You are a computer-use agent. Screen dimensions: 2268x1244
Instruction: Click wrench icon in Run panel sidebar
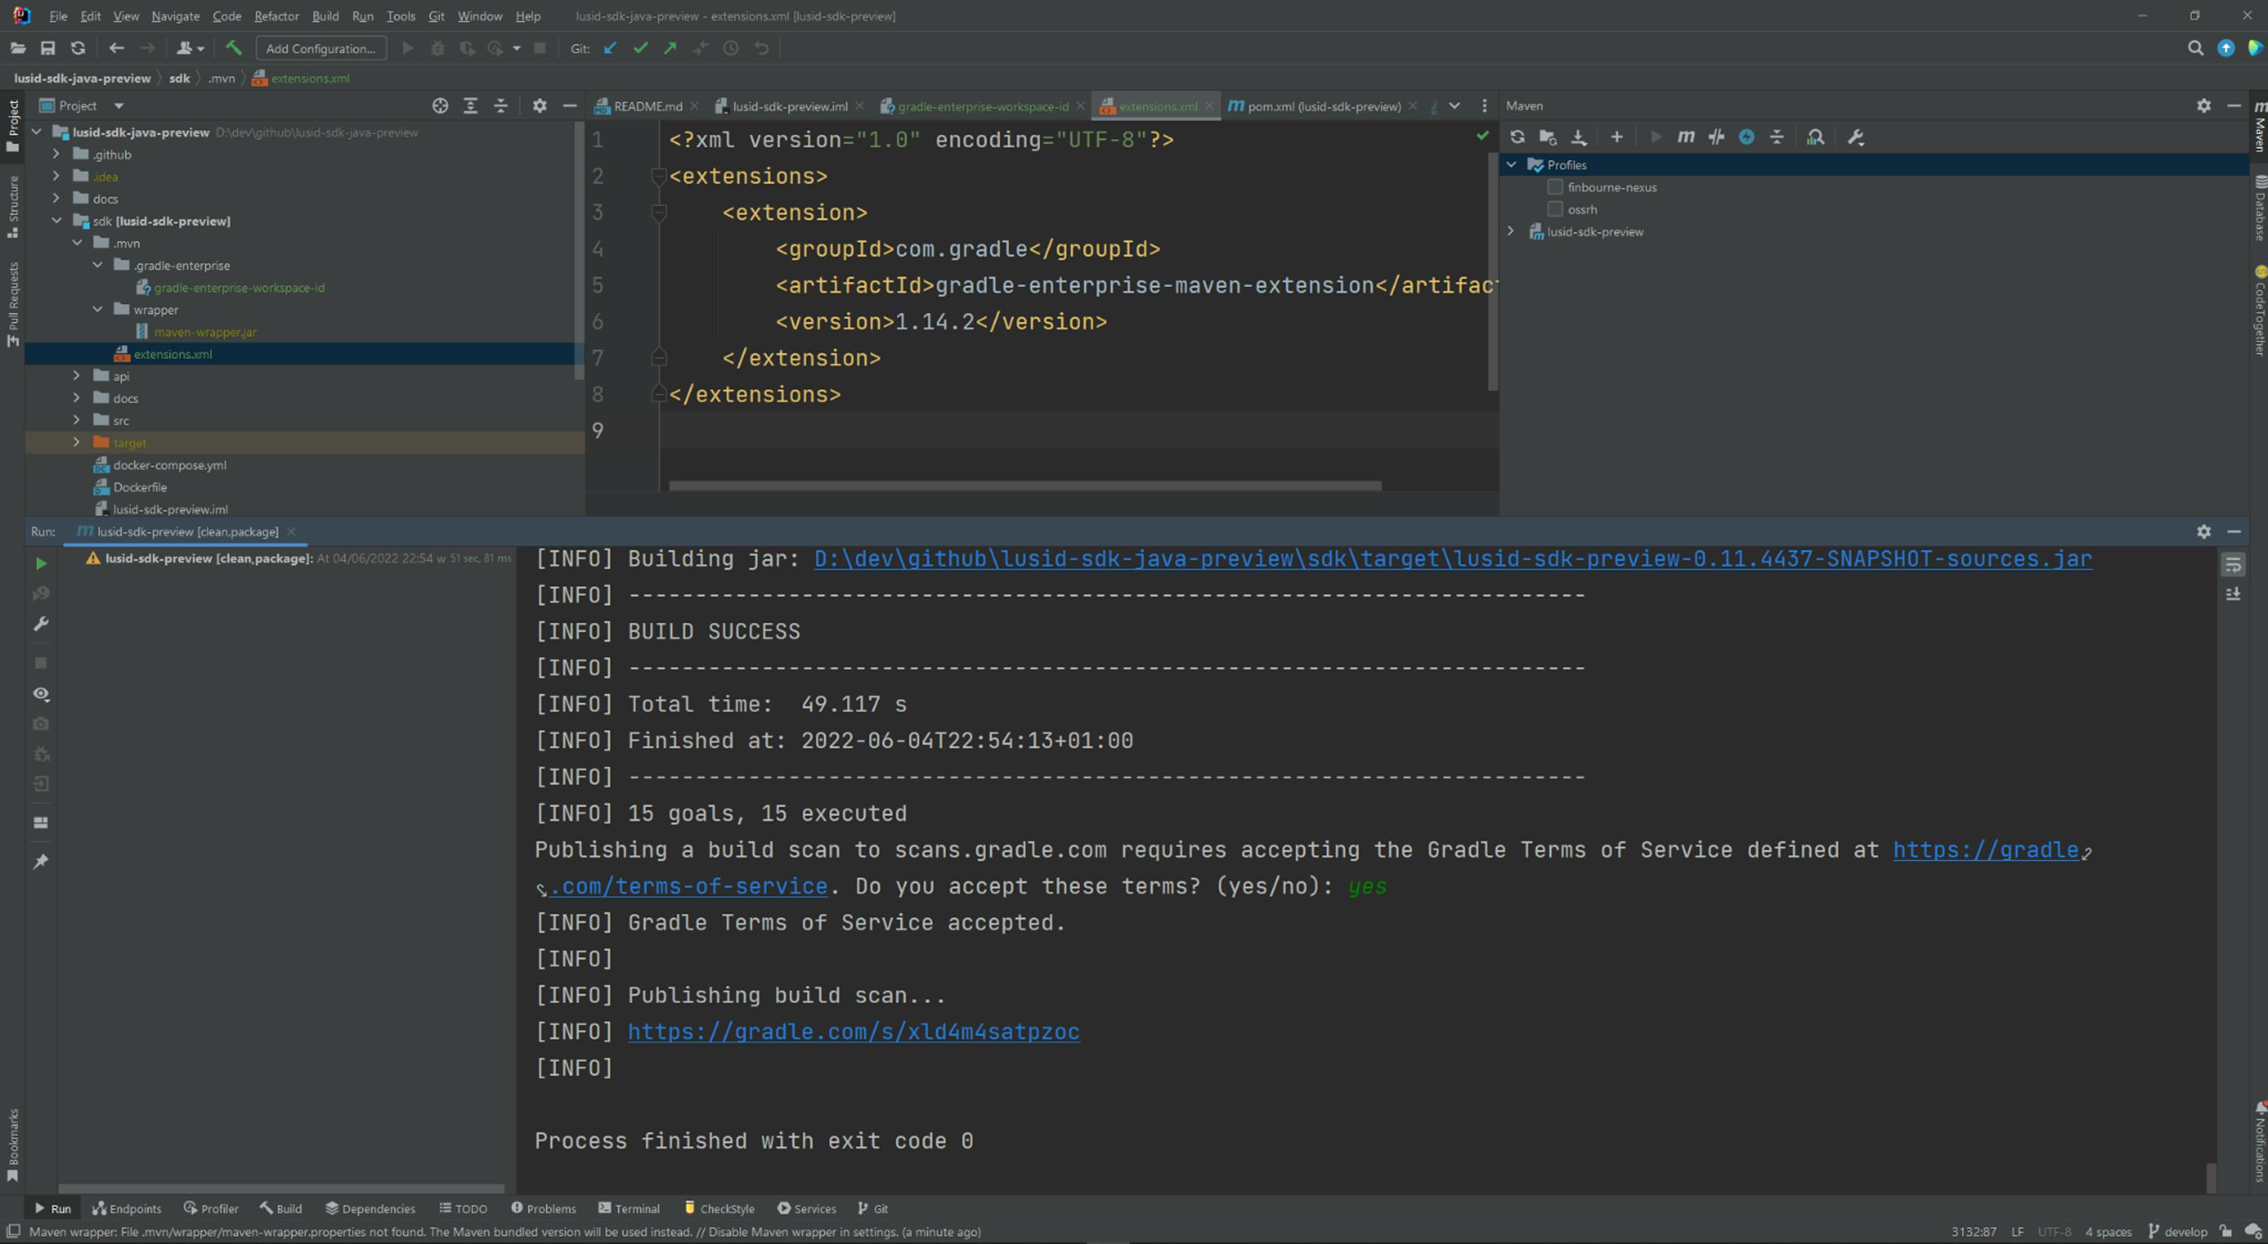pyautogui.click(x=40, y=623)
